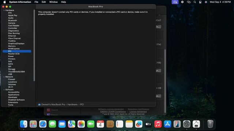Open Photos app in the dock
Screen dimensions: 234x131
pyautogui.click(x=81, y=124)
